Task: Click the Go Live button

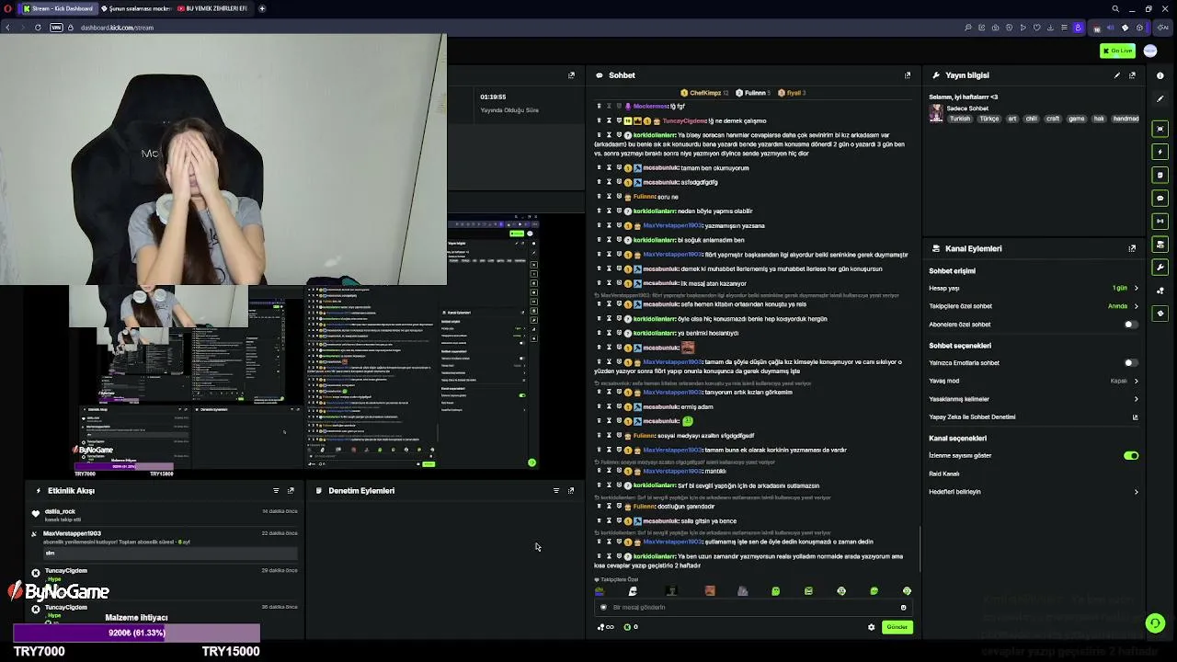Action: click(1117, 51)
